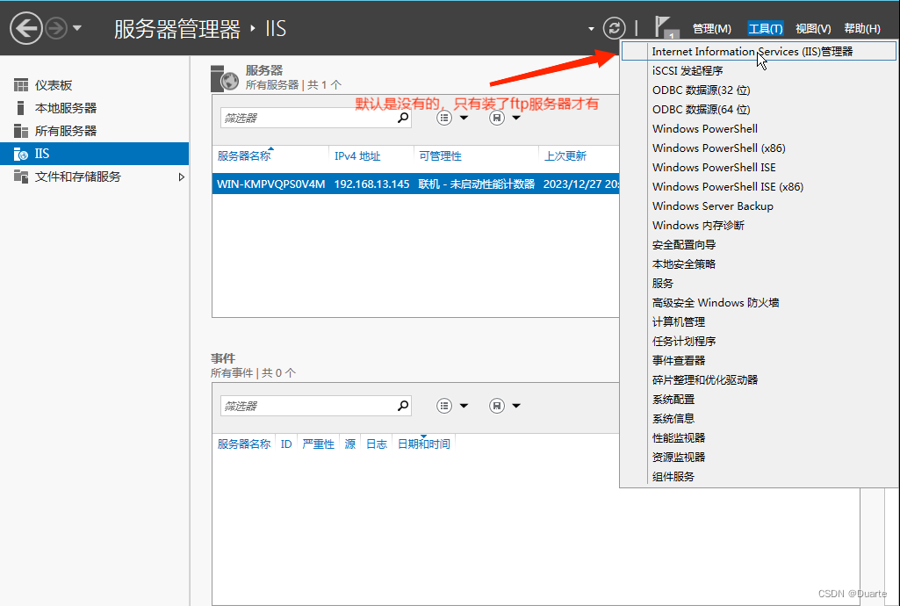Sort events by ID column
Screen dimensions: 900x606
click(x=286, y=444)
